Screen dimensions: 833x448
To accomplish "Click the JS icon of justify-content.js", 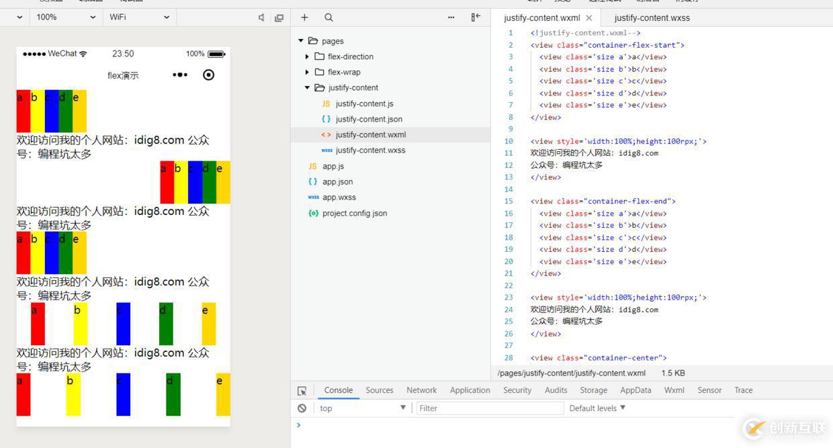I will (326, 103).
